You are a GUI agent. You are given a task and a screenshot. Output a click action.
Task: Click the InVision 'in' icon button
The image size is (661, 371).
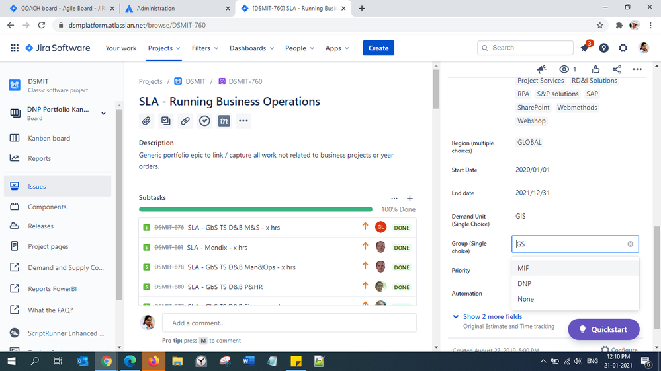(x=224, y=121)
